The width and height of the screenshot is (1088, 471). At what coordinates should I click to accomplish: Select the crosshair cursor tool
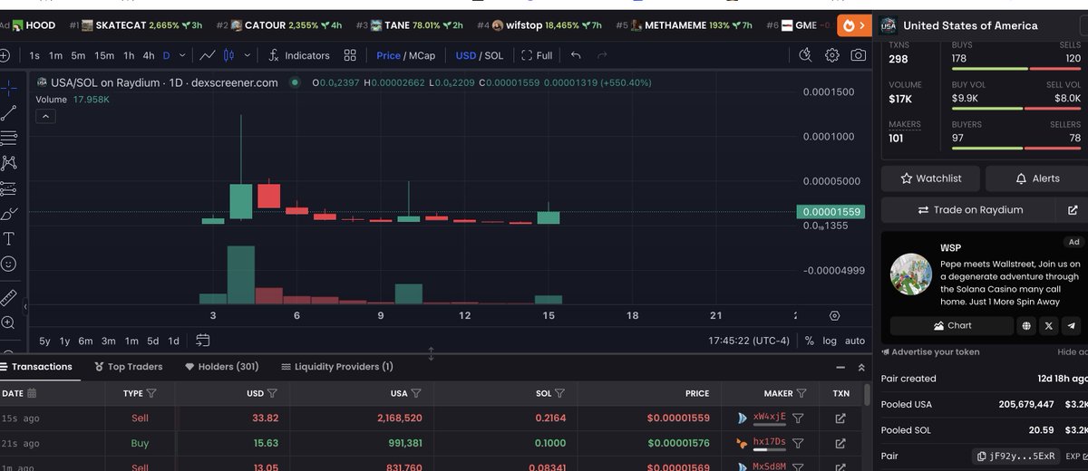[x=9, y=88]
